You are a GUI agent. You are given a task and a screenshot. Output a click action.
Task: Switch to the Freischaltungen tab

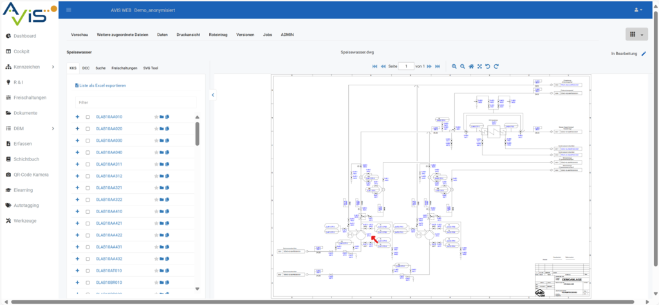(124, 67)
